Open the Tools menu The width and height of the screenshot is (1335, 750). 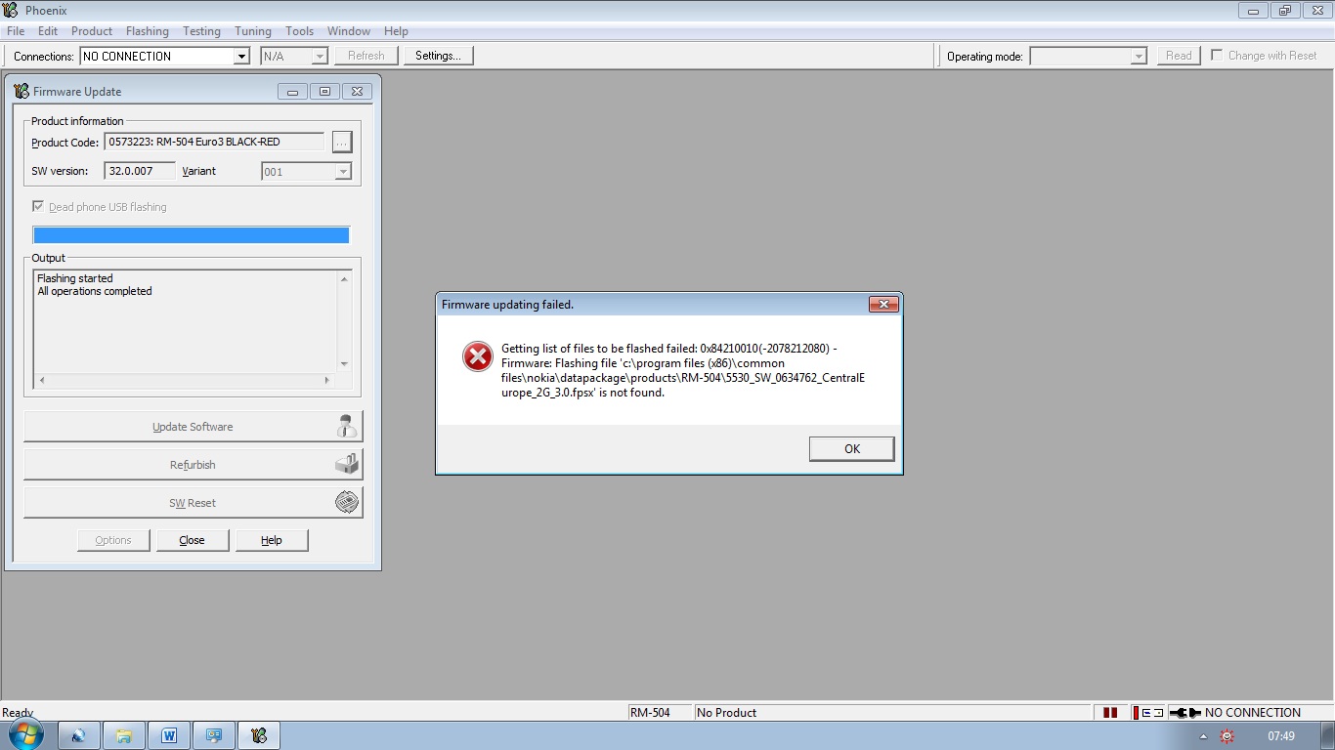pos(299,31)
